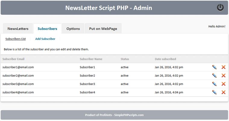
Task: Click the date cell in Subscriber1 row
Action: (x=169, y=67)
